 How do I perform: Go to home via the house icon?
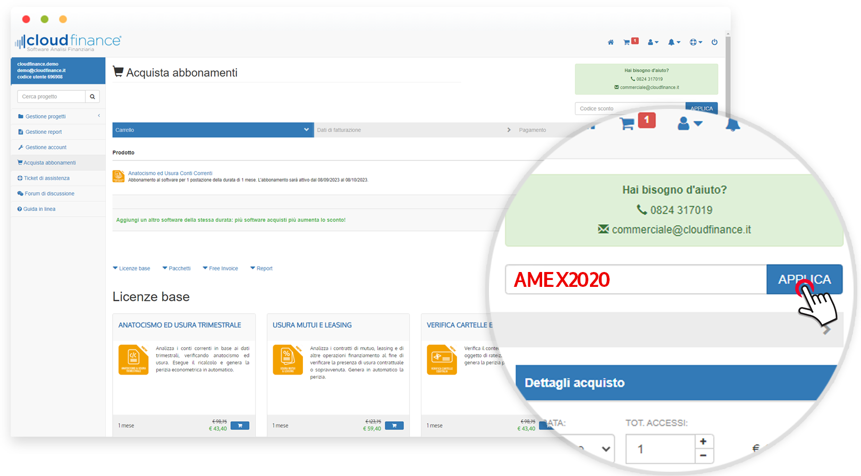point(611,42)
